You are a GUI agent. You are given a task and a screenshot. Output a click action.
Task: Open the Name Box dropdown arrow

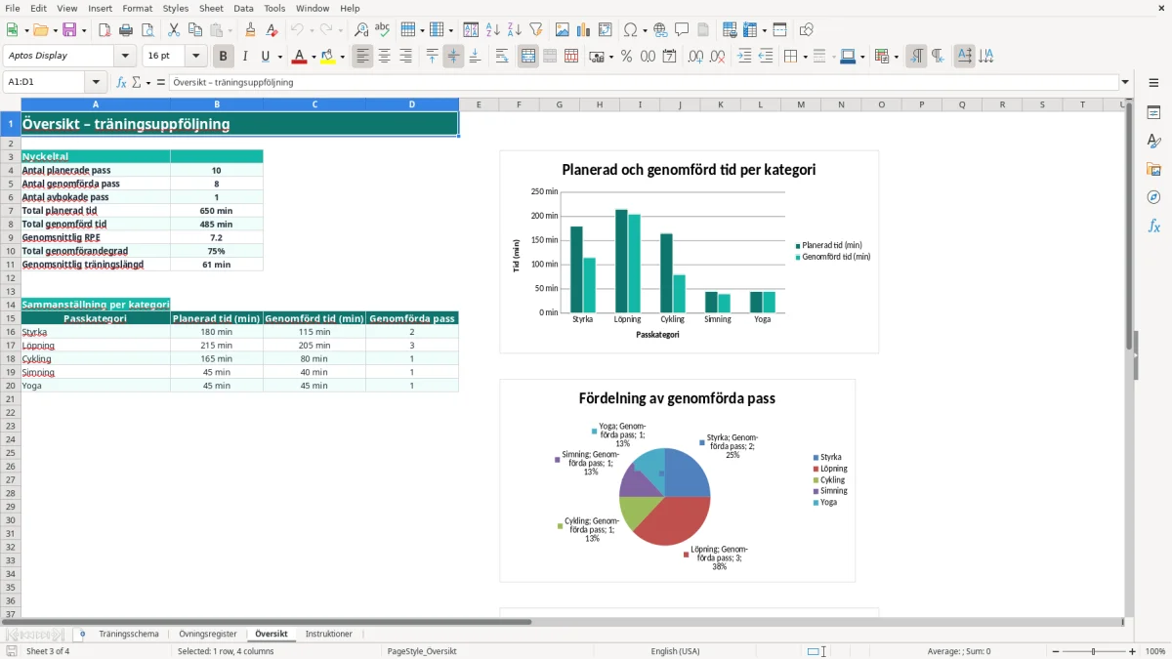pyautogui.click(x=96, y=82)
